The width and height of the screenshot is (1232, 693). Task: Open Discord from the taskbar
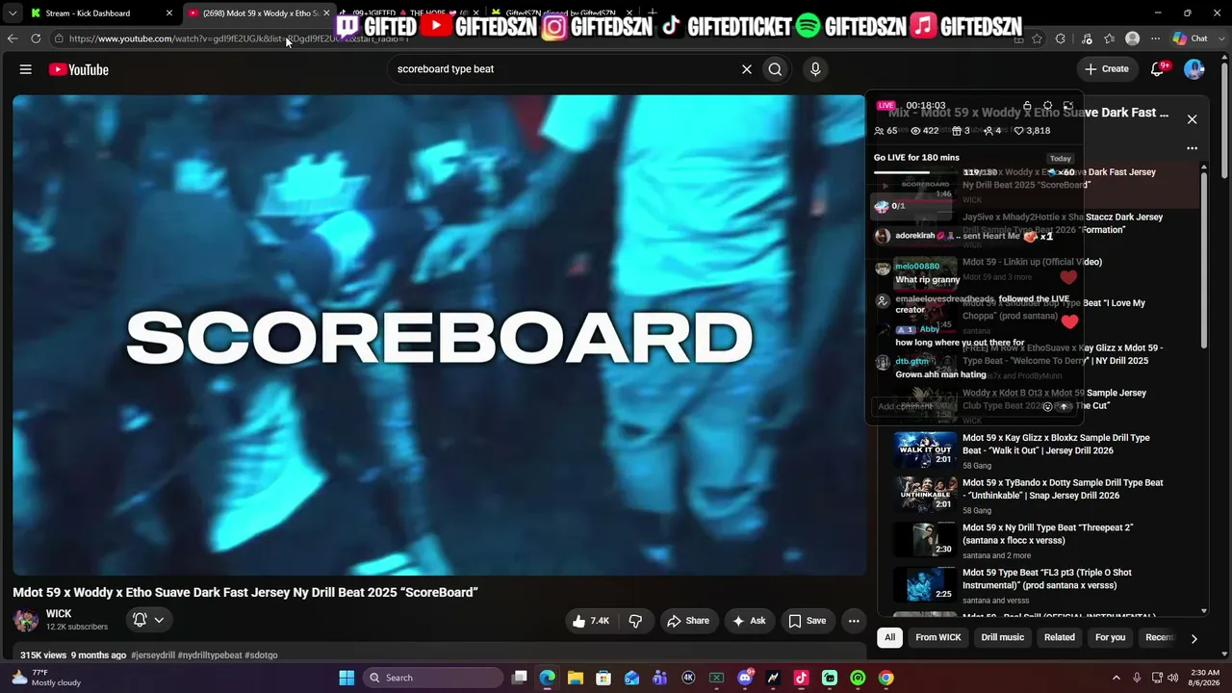744,678
